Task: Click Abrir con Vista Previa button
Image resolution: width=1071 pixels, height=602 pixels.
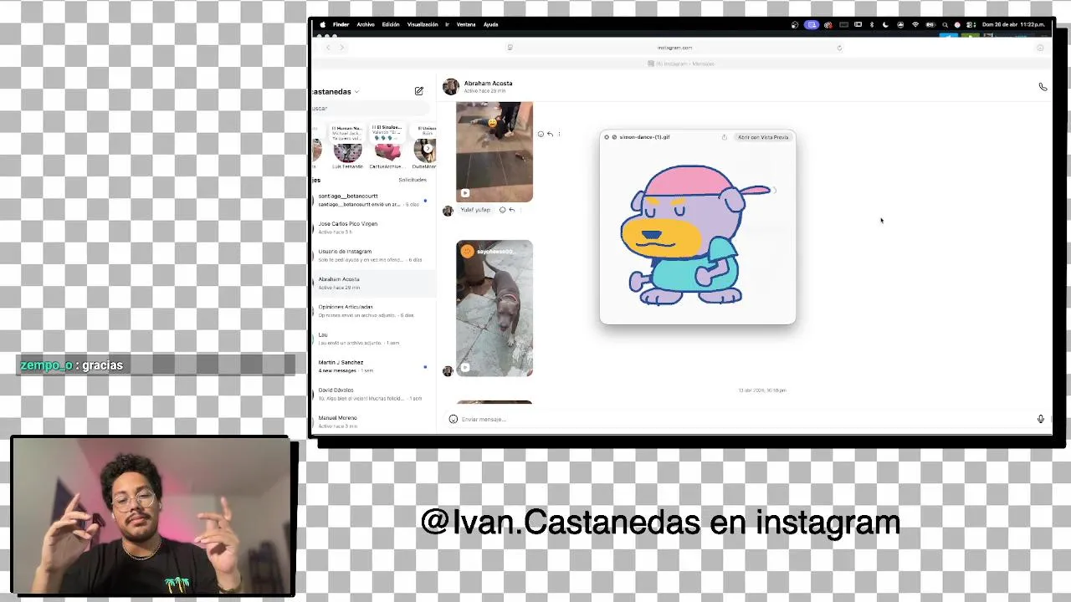Action: (763, 137)
